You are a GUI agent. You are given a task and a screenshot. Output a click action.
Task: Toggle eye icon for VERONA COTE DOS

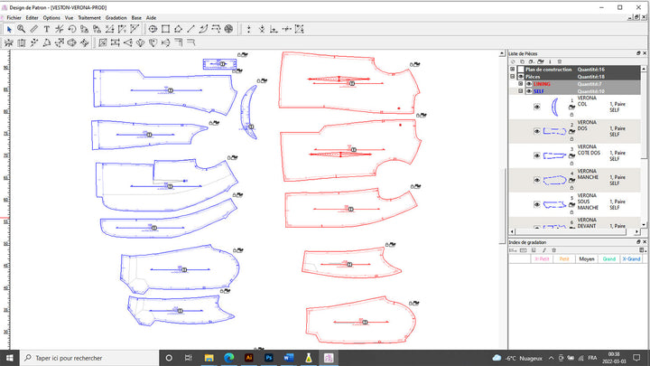[x=537, y=156]
